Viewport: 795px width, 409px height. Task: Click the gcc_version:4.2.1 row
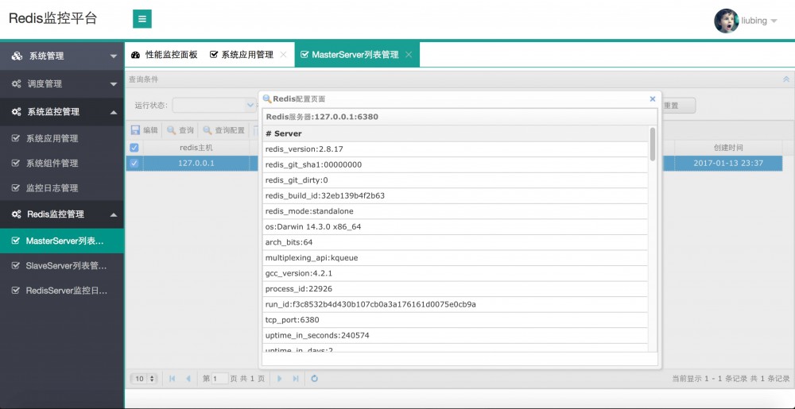click(456, 273)
